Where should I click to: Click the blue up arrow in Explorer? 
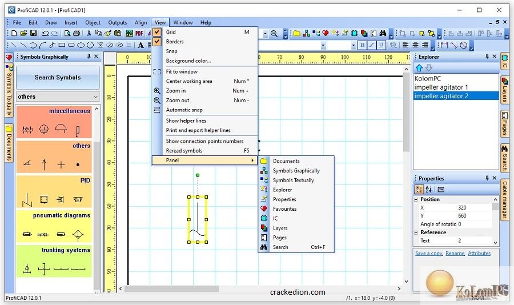point(419,68)
